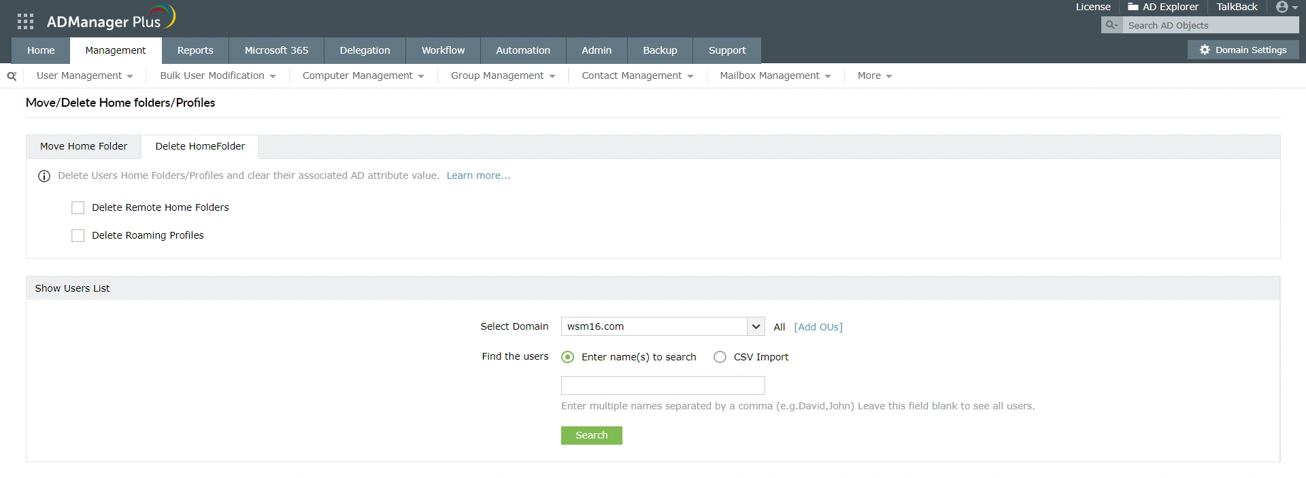Click the info icon beside delete description
Screen dimensions: 1306x478
click(44, 176)
